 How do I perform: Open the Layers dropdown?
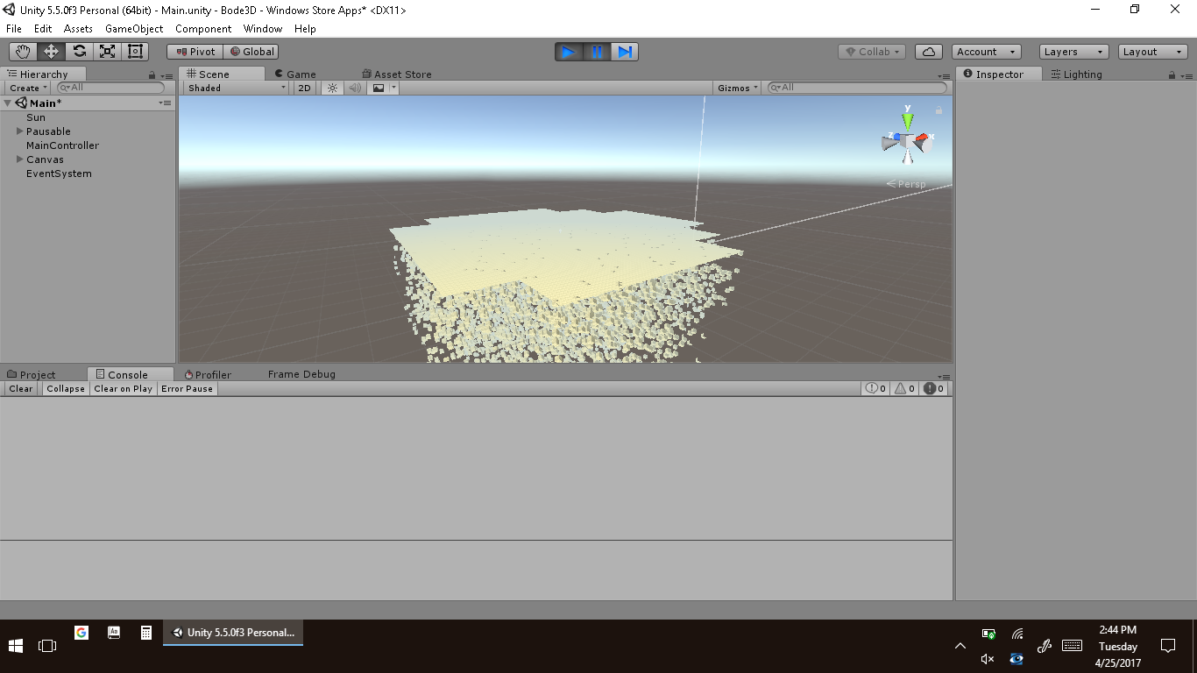(x=1073, y=52)
